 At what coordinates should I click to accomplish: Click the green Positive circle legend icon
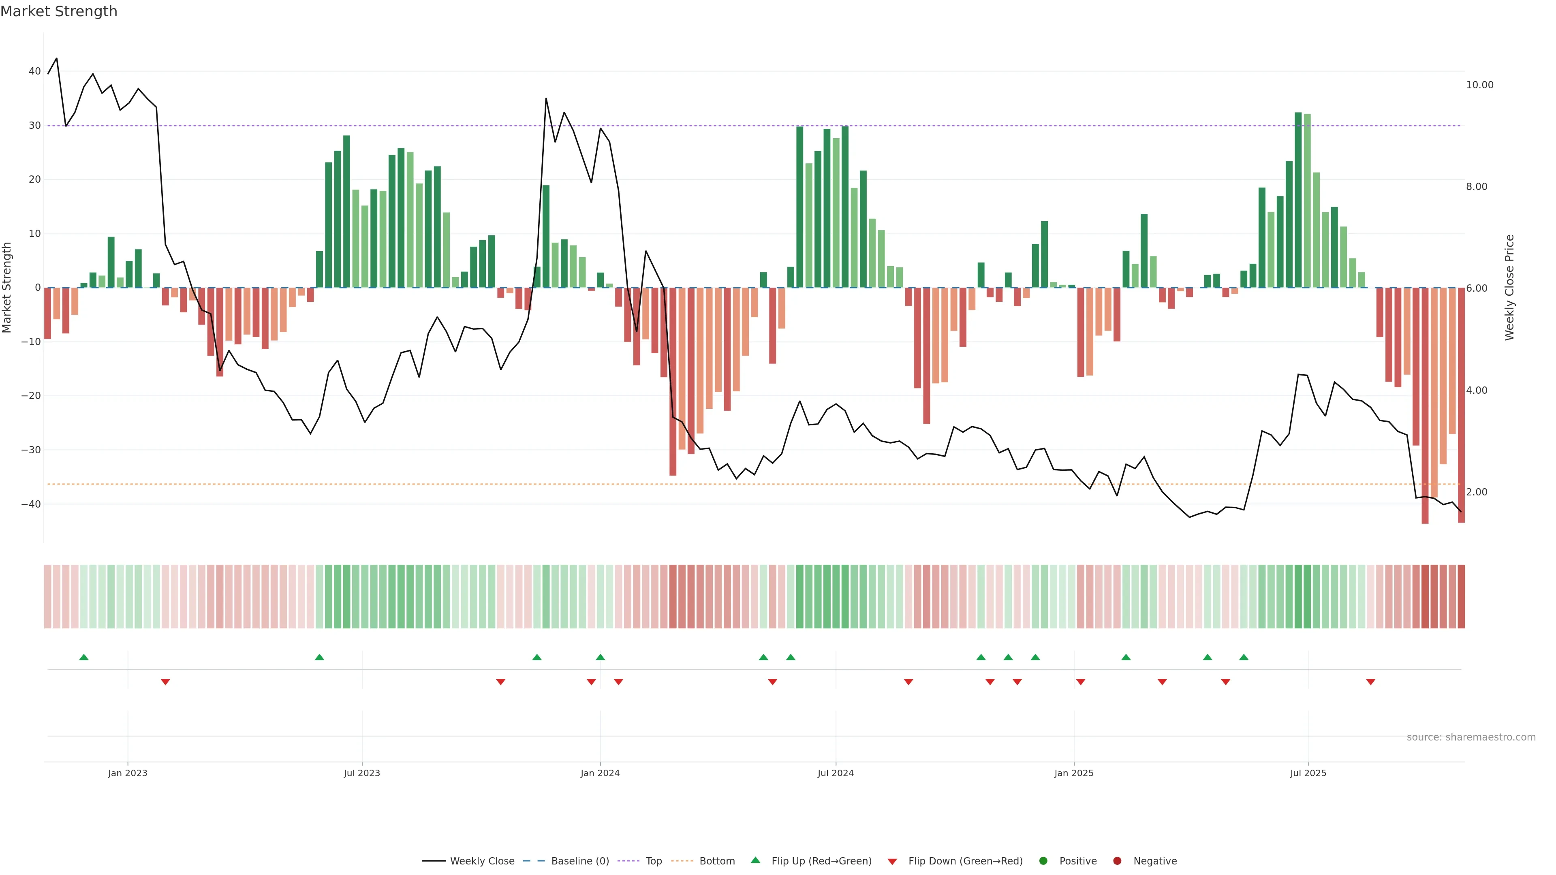coord(1043,861)
